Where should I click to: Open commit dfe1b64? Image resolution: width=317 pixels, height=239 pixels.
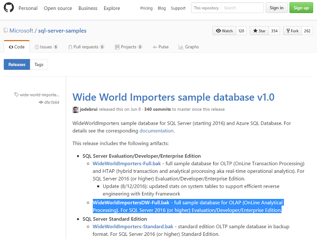click(x=51, y=102)
